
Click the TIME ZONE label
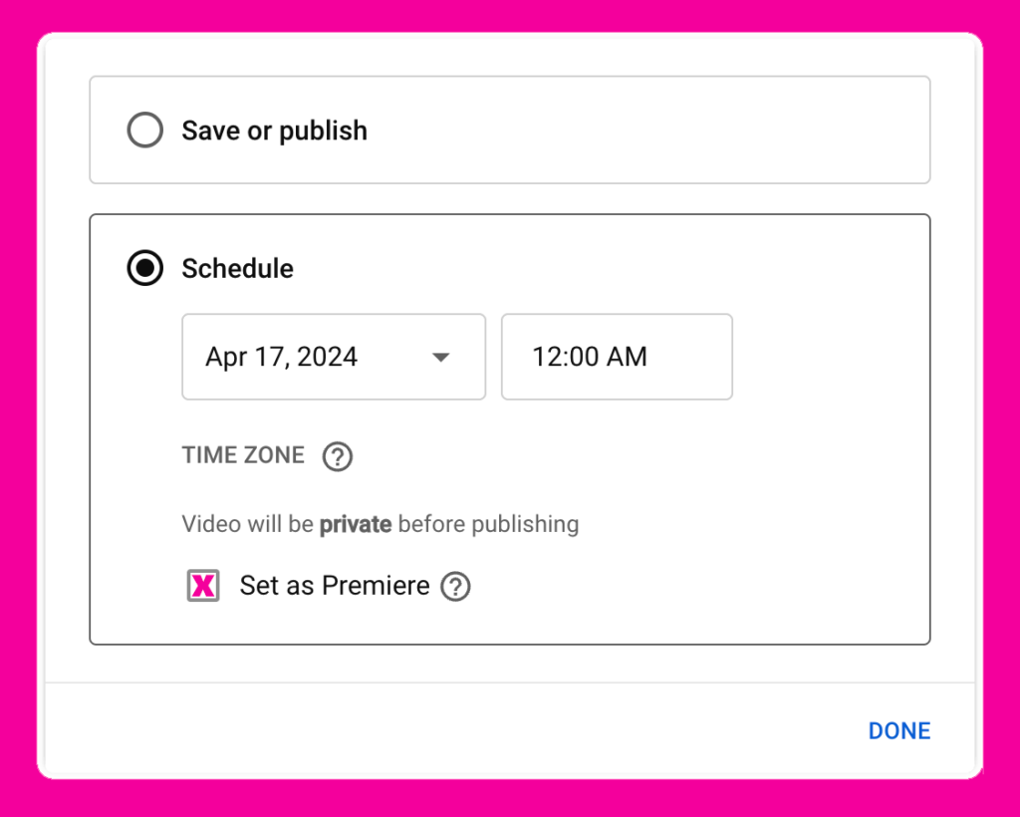tap(243, 455)
